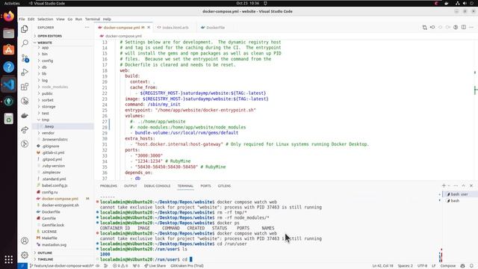Launch Firefox from the Ubuntu dock
The width and height of the screenshot is (478, 269).
click(x=8, y=16)
